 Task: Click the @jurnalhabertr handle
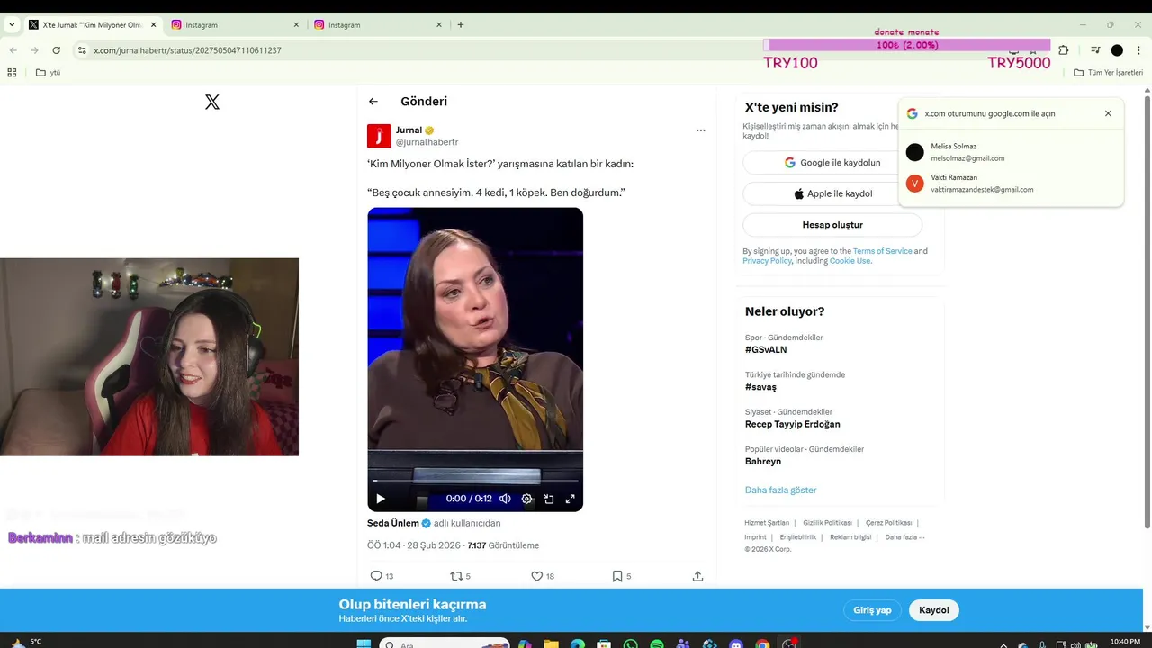tap(427, 142)
